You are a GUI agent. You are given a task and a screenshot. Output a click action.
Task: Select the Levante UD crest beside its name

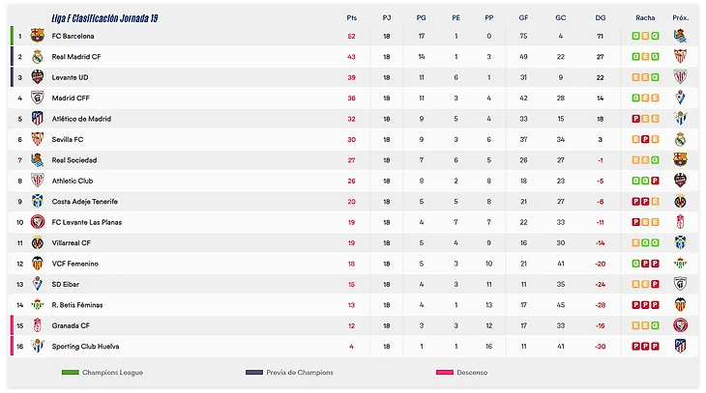(x=38, y=77)
